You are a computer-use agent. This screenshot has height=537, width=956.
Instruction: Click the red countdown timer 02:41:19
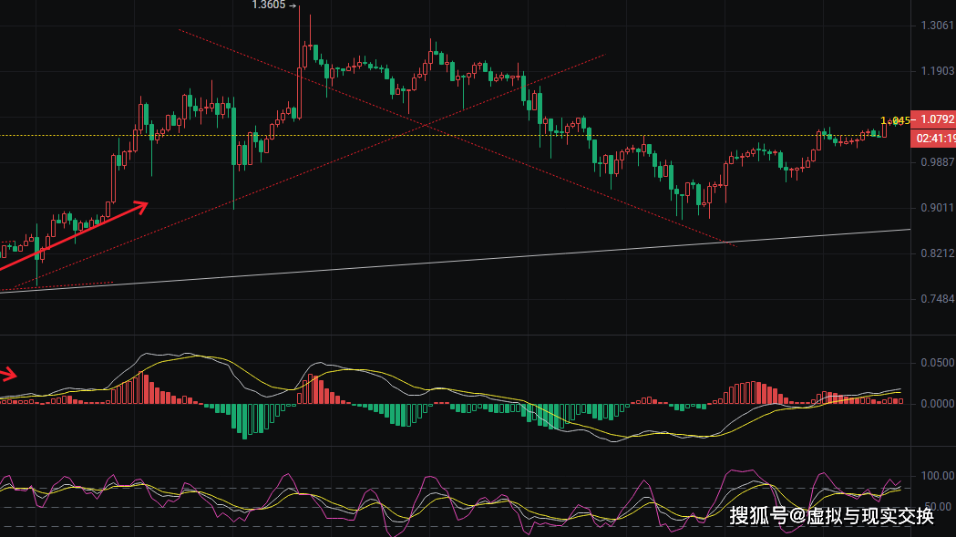[935, 139]
